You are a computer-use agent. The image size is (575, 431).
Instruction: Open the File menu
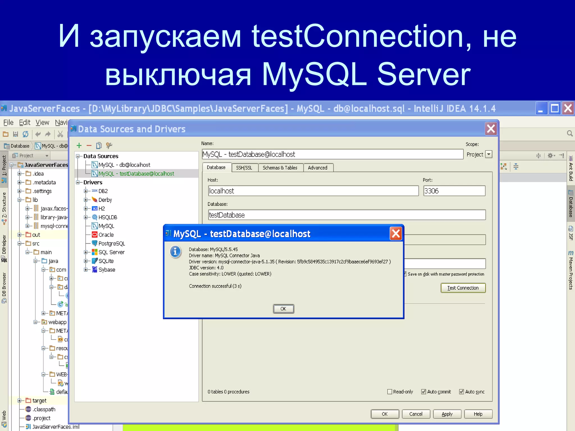[x=8, y=123]
